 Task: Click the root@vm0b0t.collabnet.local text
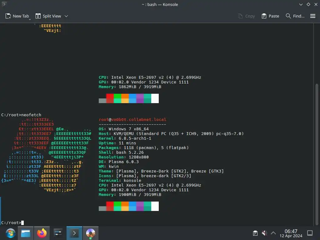[x=132, y=120]
